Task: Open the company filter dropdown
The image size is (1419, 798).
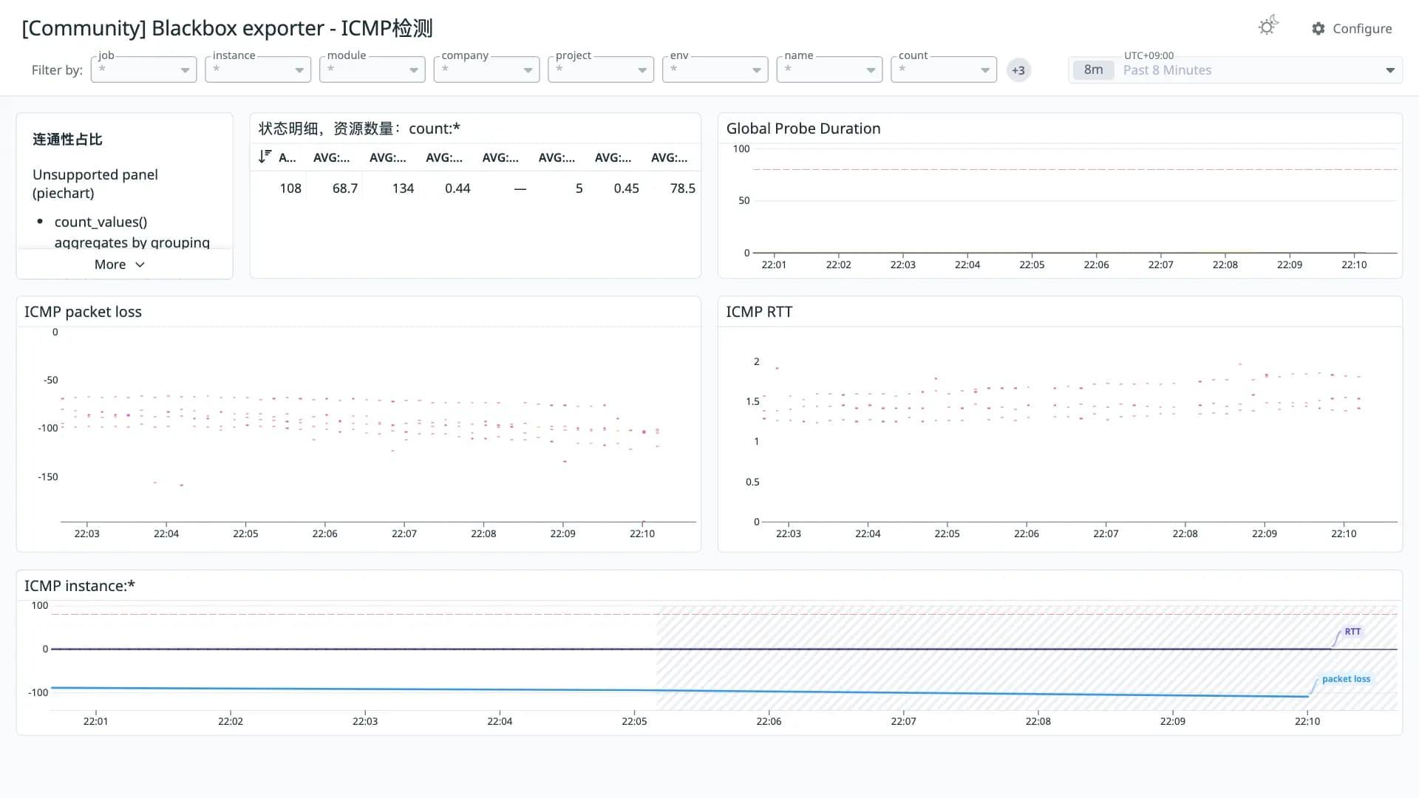Action: (486, 69)
